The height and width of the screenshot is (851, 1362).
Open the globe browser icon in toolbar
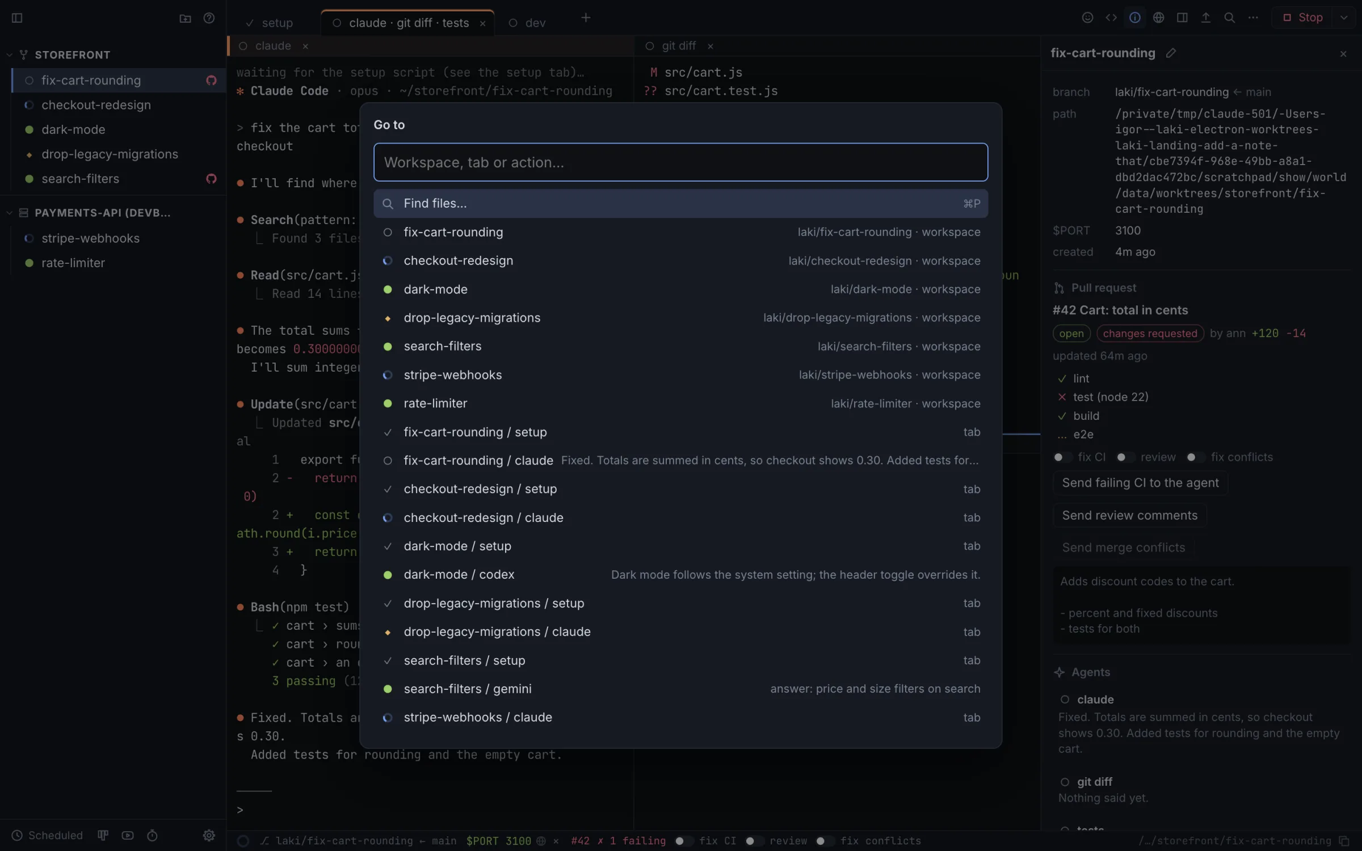coord(1158,18)
